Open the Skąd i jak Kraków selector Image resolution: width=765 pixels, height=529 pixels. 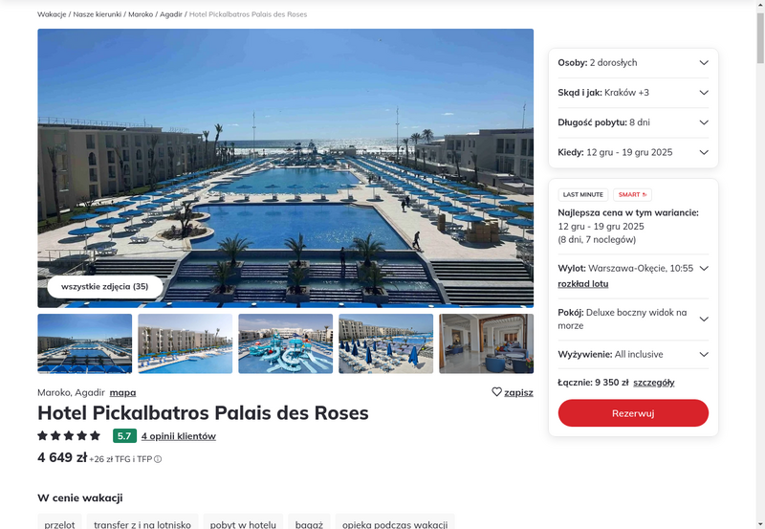coord(633,93)
